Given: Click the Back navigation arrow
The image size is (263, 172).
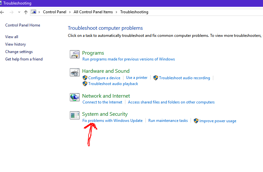Looking at the screenshot, I should tap(2, 12).
